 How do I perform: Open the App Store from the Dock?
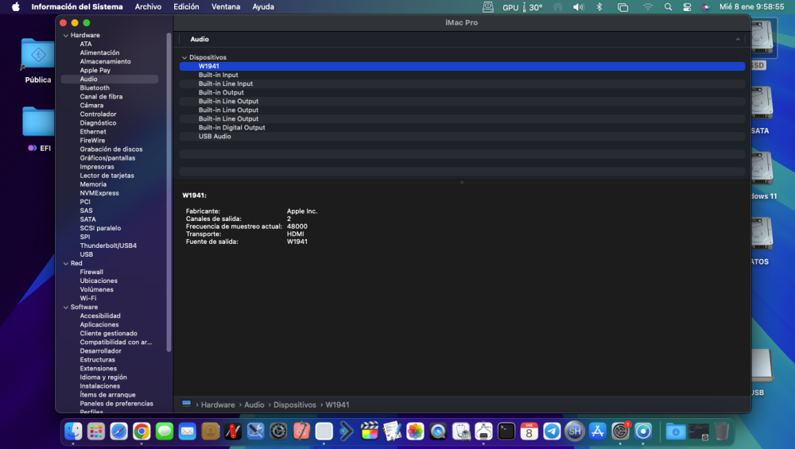[597, 432]
